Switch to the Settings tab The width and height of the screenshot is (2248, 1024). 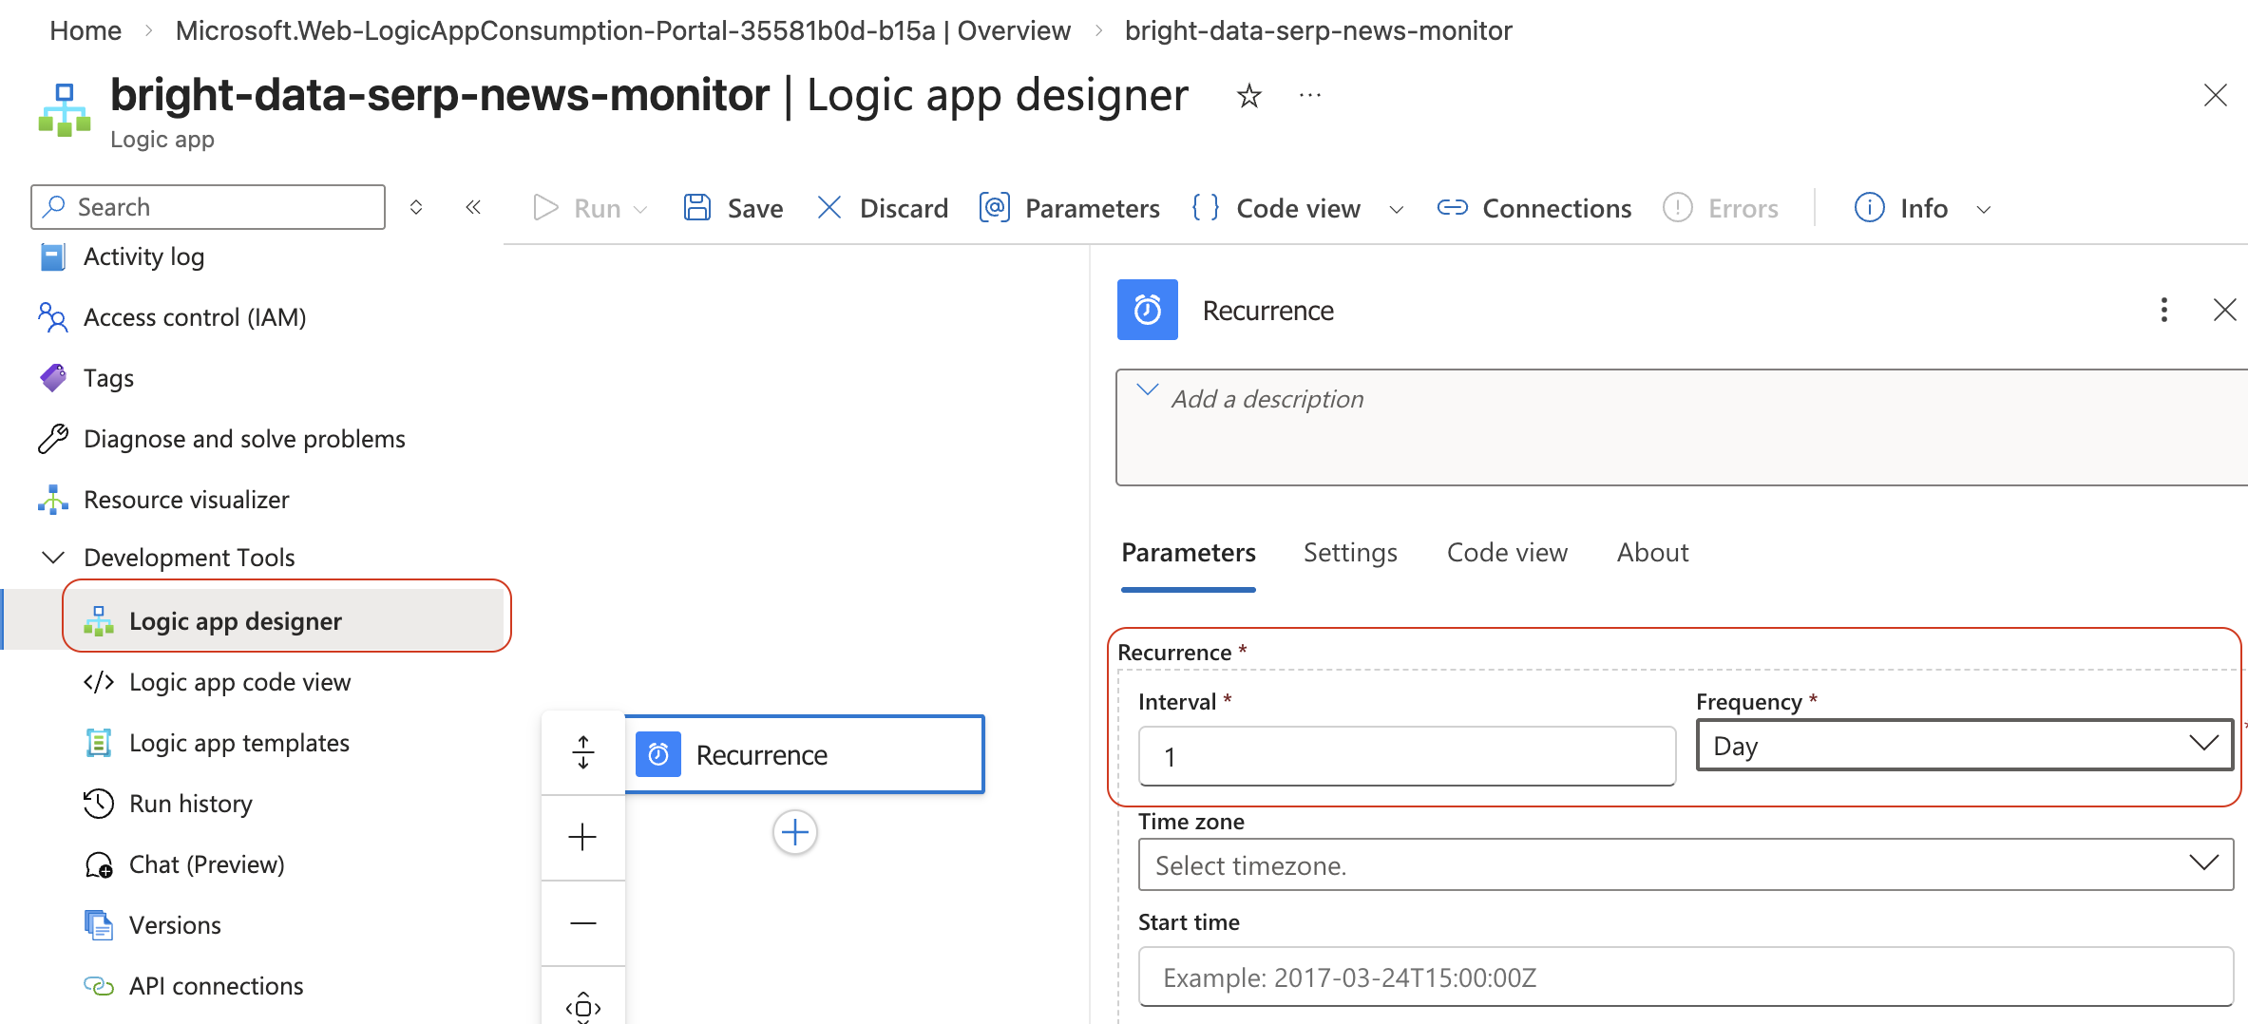[1349, 553]
